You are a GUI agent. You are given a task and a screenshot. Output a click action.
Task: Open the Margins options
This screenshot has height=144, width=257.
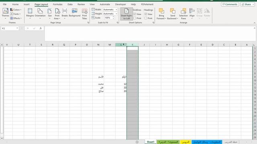[x=30, y=13]
